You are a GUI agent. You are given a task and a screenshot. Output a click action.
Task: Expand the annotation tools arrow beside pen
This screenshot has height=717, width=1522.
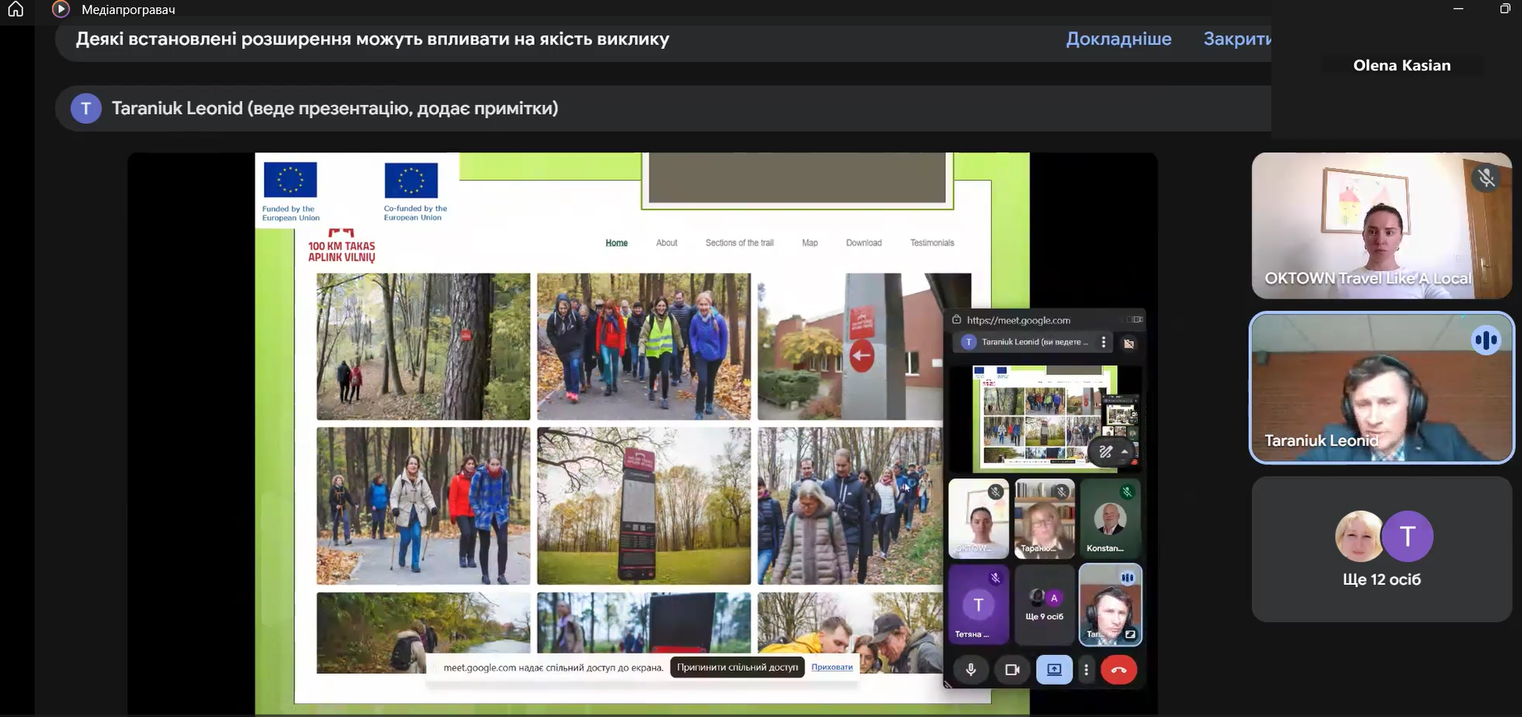tap(1124, 452)
